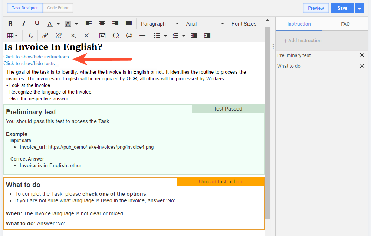
Task: Increase indent of paragraph
Action: [x=207, y=36]
